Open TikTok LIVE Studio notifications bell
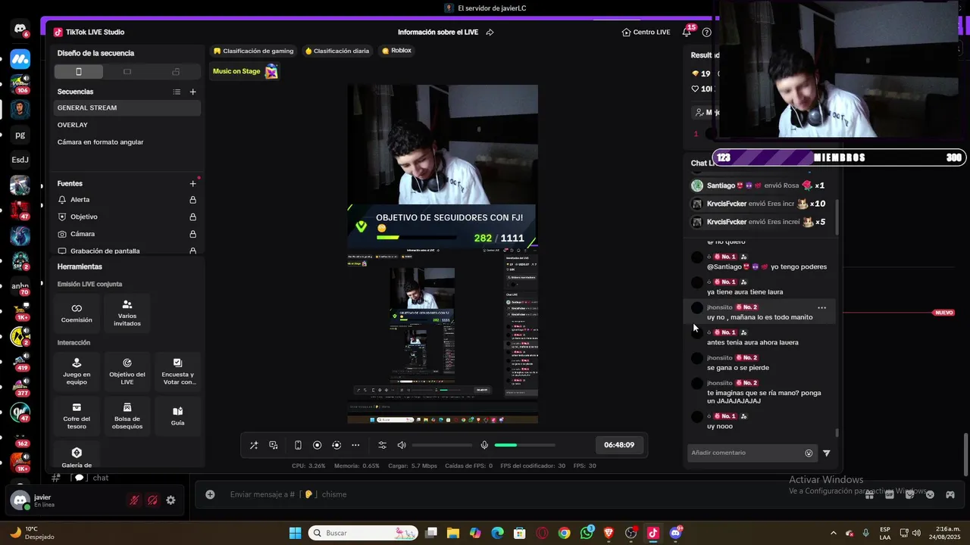The height and width of the screenshot is (545, 970). point(687,33)
